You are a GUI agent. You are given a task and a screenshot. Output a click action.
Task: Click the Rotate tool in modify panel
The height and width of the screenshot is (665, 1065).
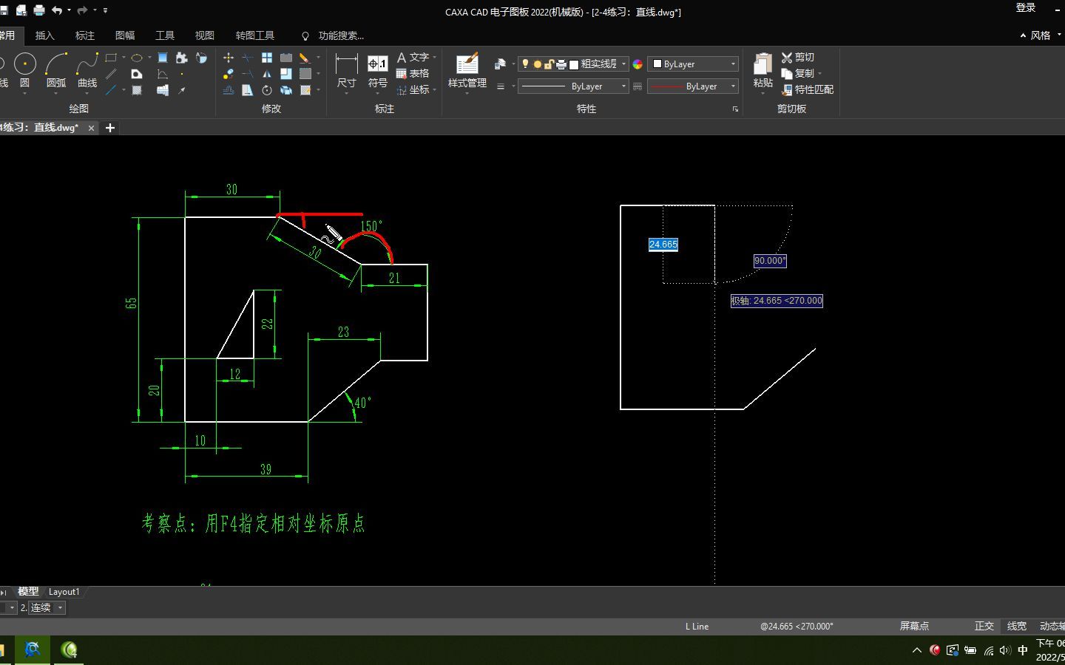pyautogui.click(x=267, y=90)
